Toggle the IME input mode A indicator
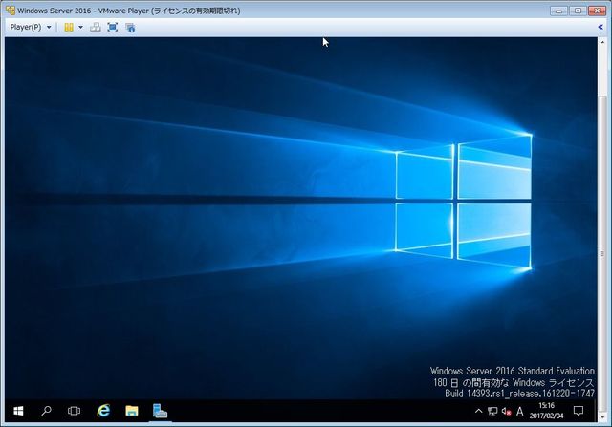Screen dimensions: 612x427 coord(519,411)
